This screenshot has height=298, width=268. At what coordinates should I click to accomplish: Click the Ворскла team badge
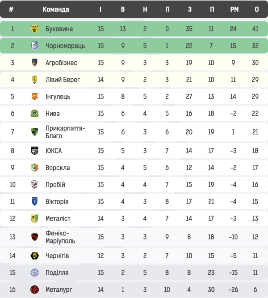tap(35, 168)
